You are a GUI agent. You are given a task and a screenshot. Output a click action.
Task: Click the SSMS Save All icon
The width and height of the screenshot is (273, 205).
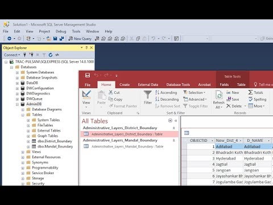[61, 39]
